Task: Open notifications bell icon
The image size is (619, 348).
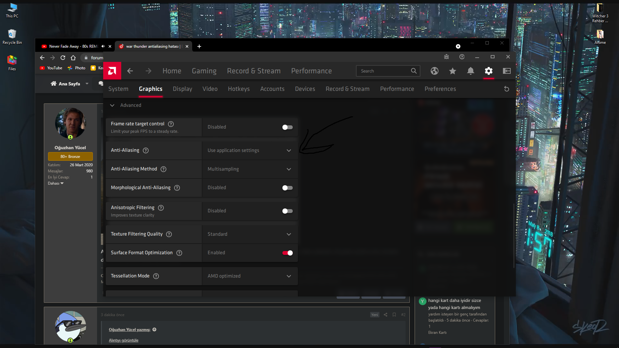Action: 471,71
